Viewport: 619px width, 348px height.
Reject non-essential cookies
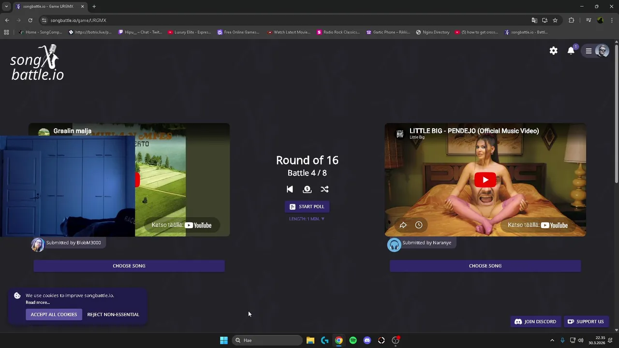point(113,315)
